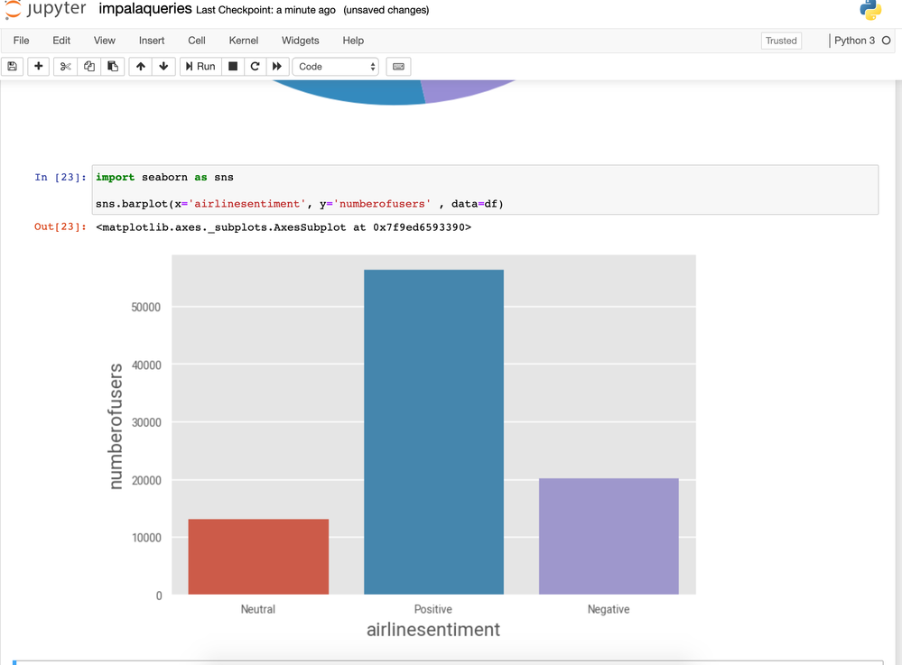Open the Widgets menu
Screen dimensions: 902x665
pos(301,41)
